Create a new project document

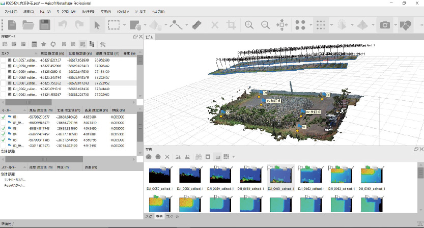pos(12,25)
